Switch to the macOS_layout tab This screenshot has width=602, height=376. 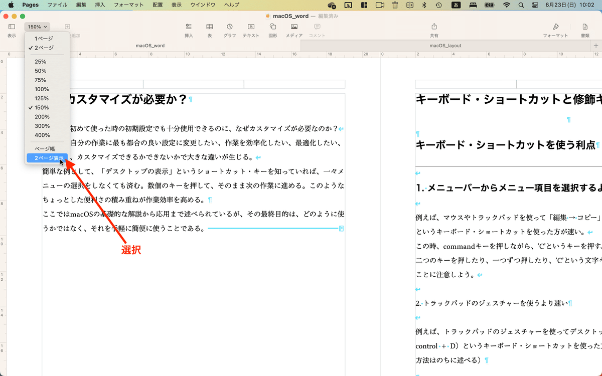point(445,46)
